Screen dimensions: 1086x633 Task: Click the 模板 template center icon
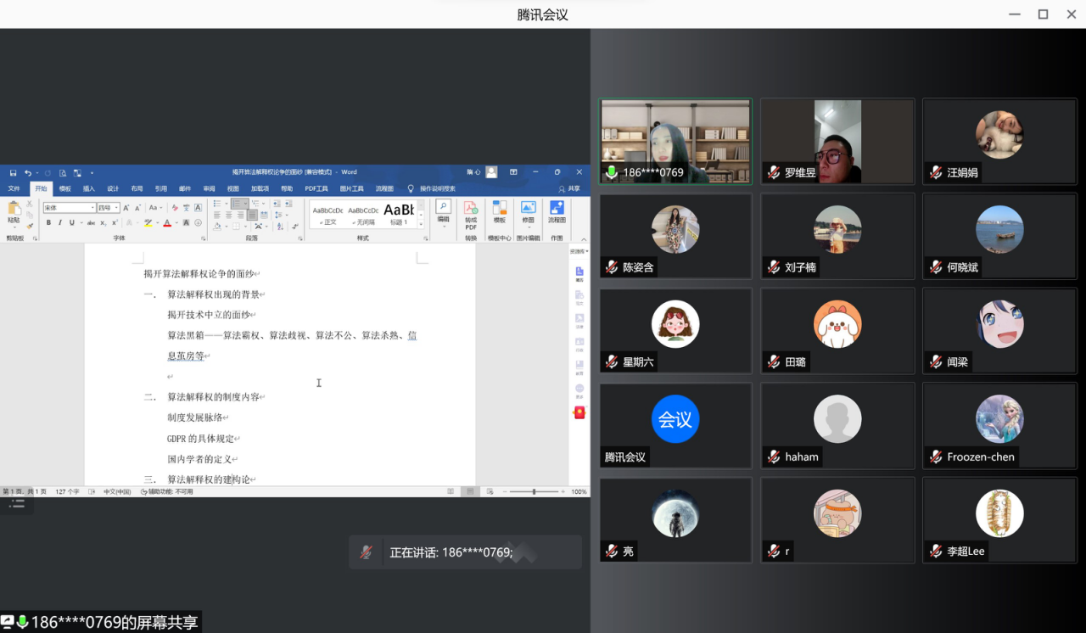(x=500, y=211)
